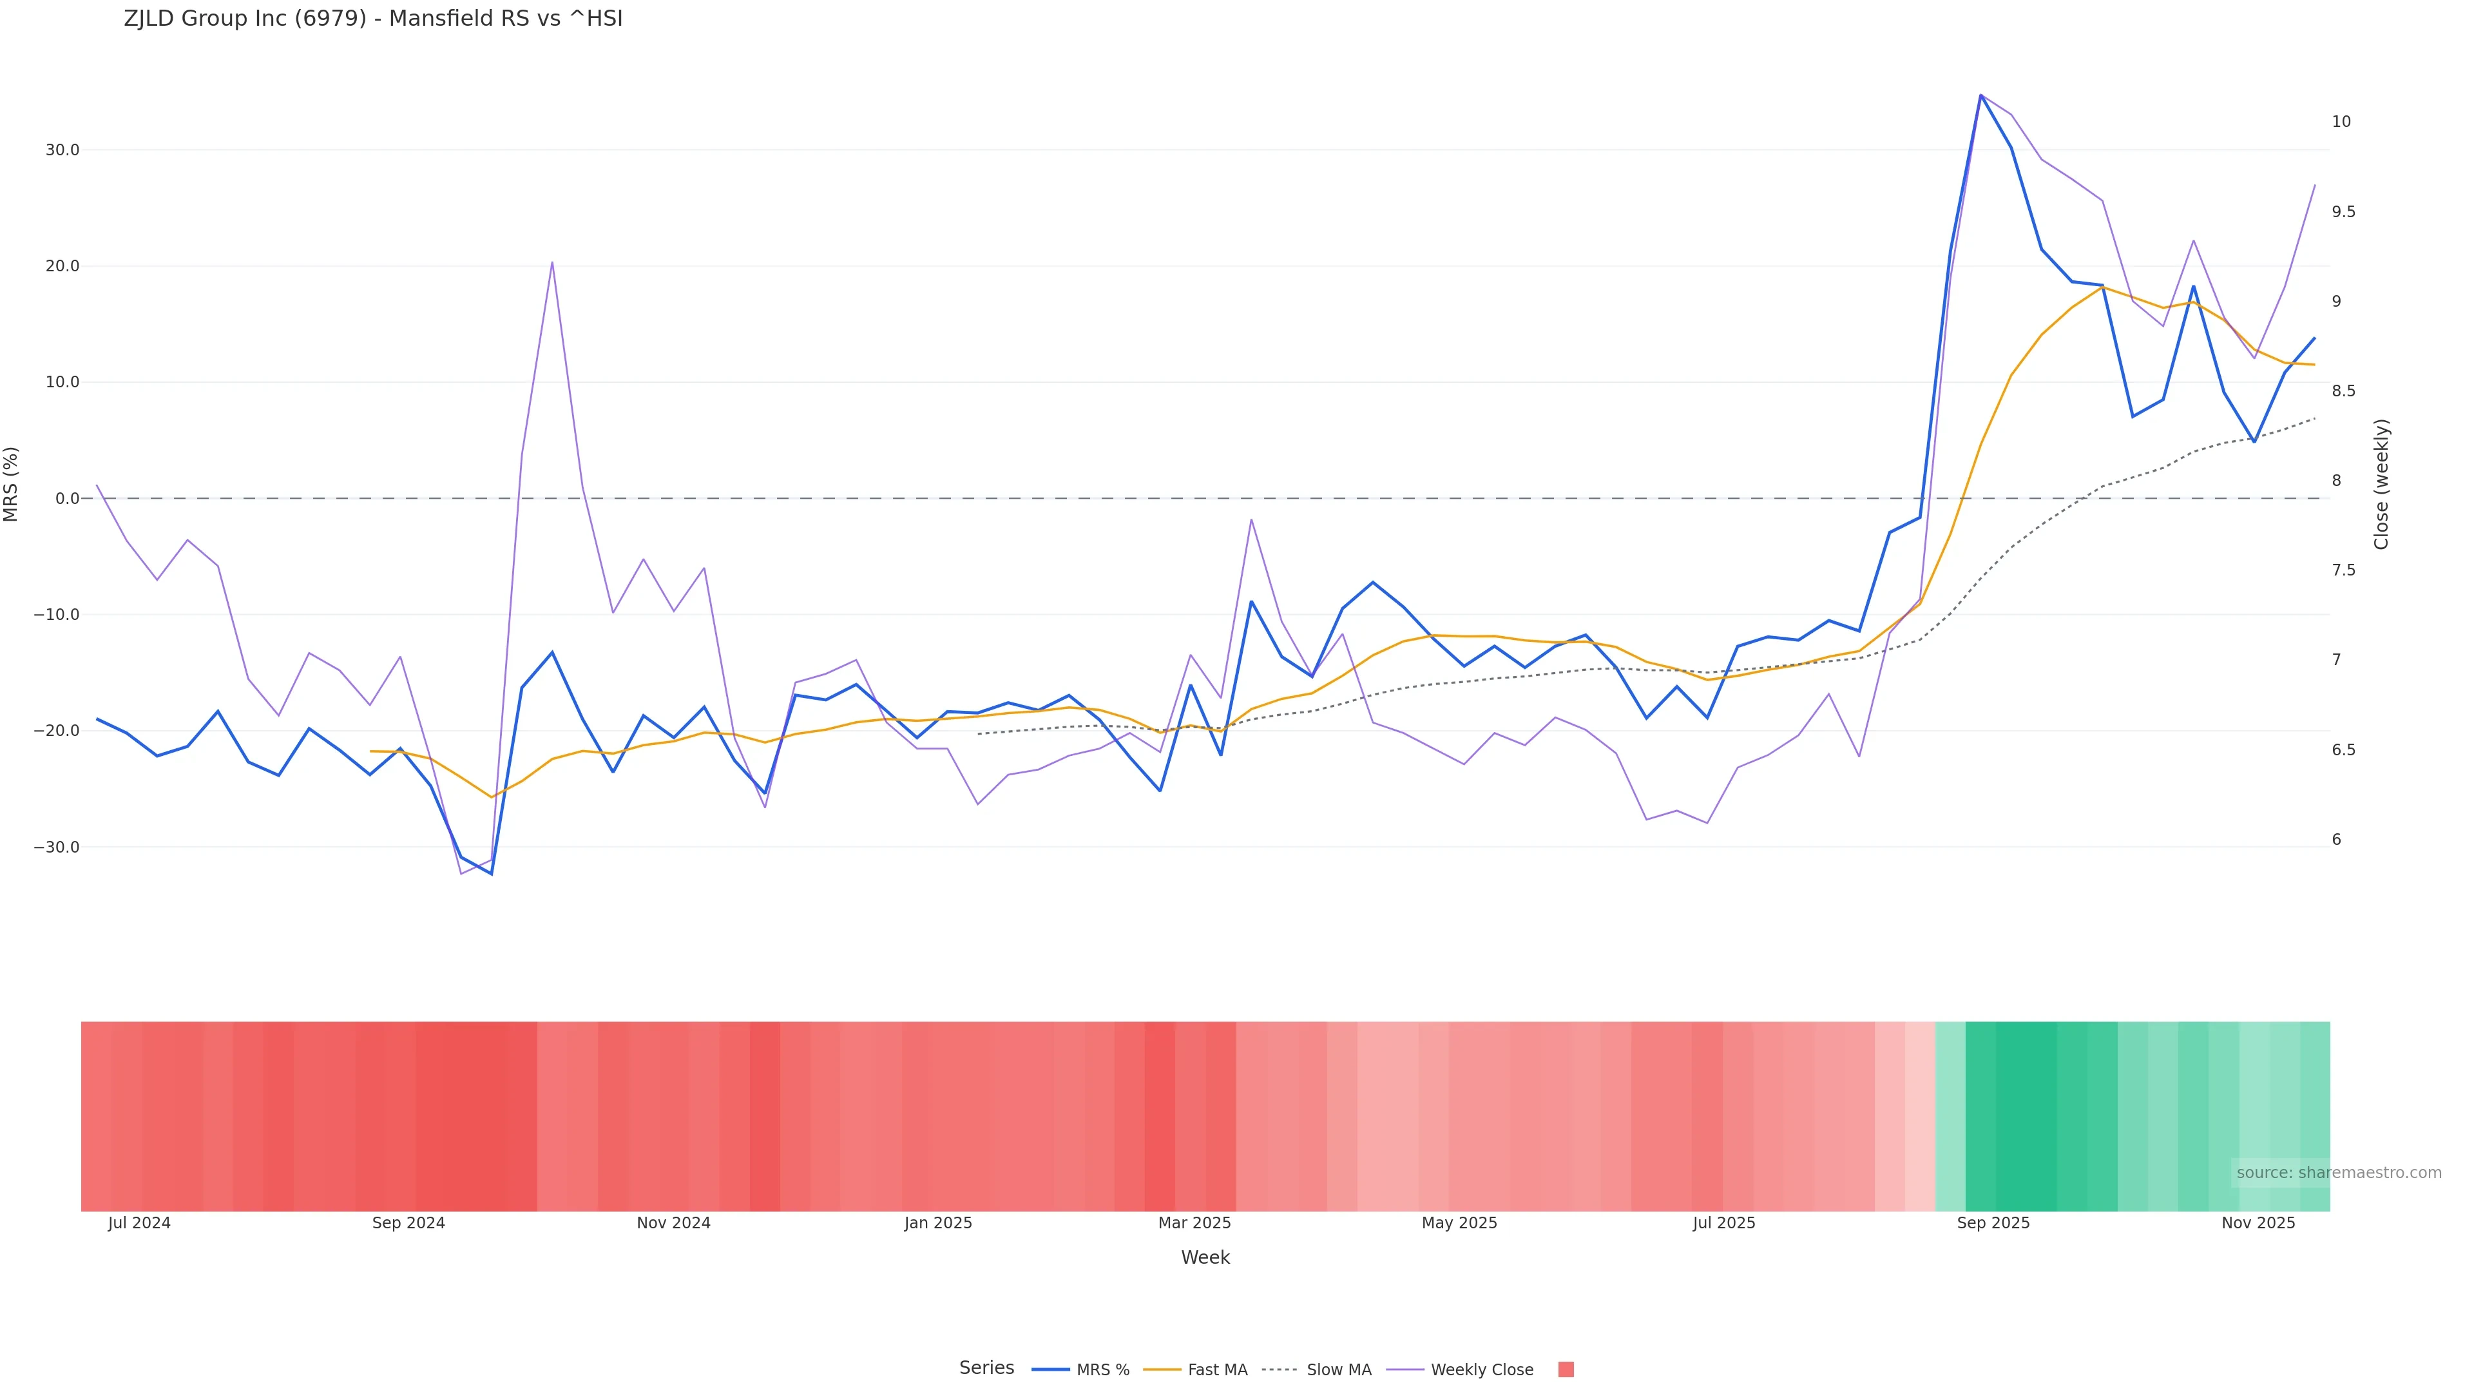Click the orange Fast MA line sample in legend
This screenshot has width=2474, height=1392.
(x=1162, y=1369)
